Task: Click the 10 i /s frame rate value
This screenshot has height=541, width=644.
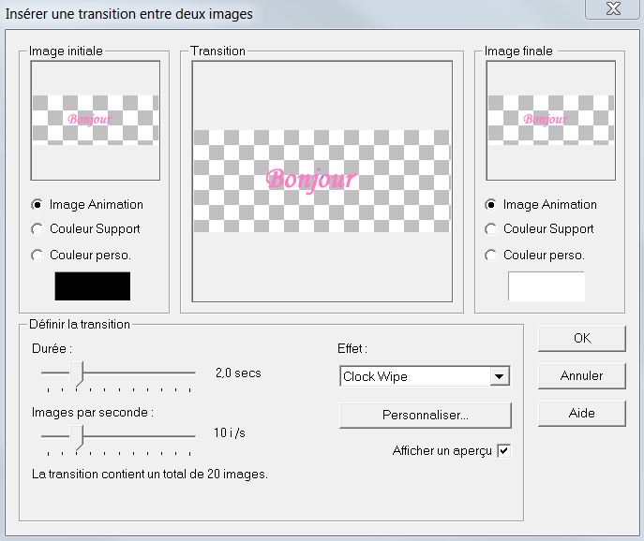Action: click(x=229, y=432)
